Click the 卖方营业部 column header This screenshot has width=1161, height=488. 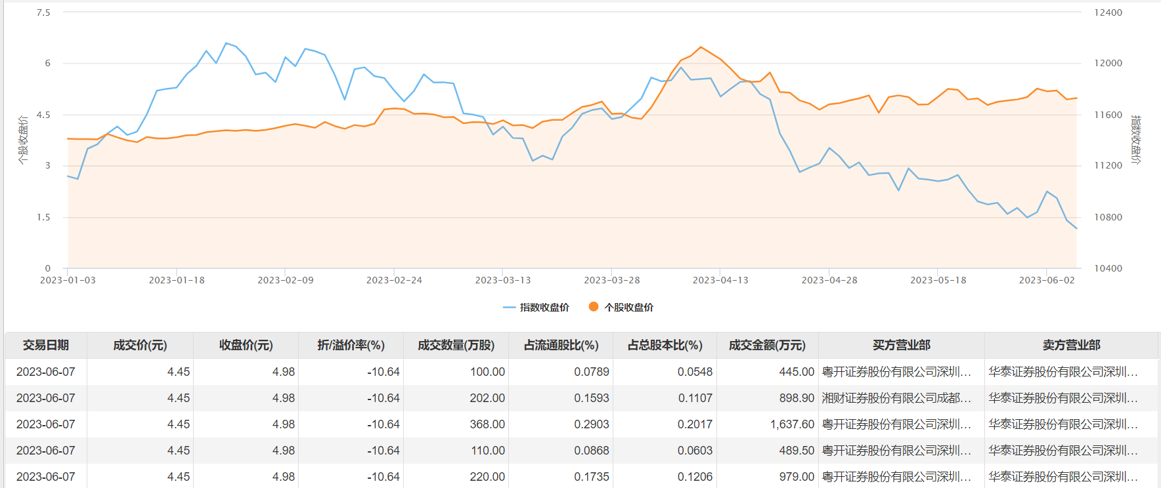(x=1071, y=345)
